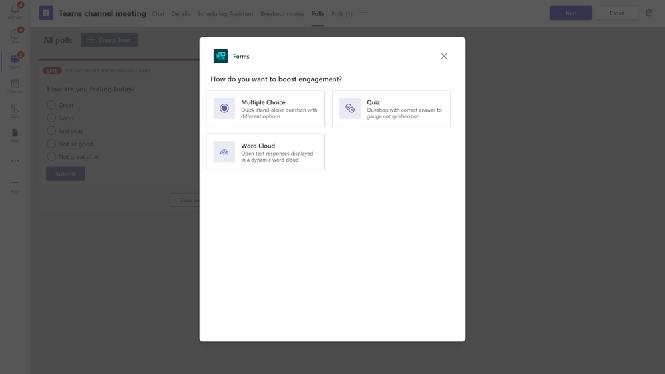Image resolution: width=665 pixels, height=374 pixels.
Task: Submit the poll answer
Action: 65,174
